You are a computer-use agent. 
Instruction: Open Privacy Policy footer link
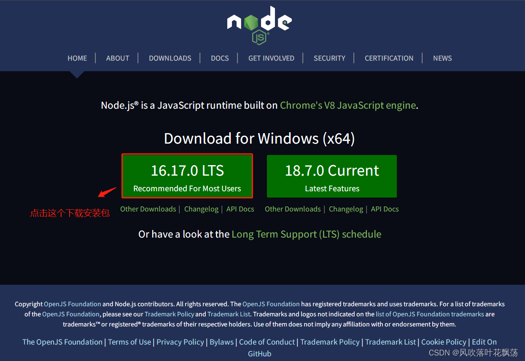coord(180,342)
